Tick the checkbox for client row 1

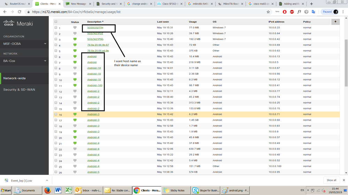pos(56,28)
